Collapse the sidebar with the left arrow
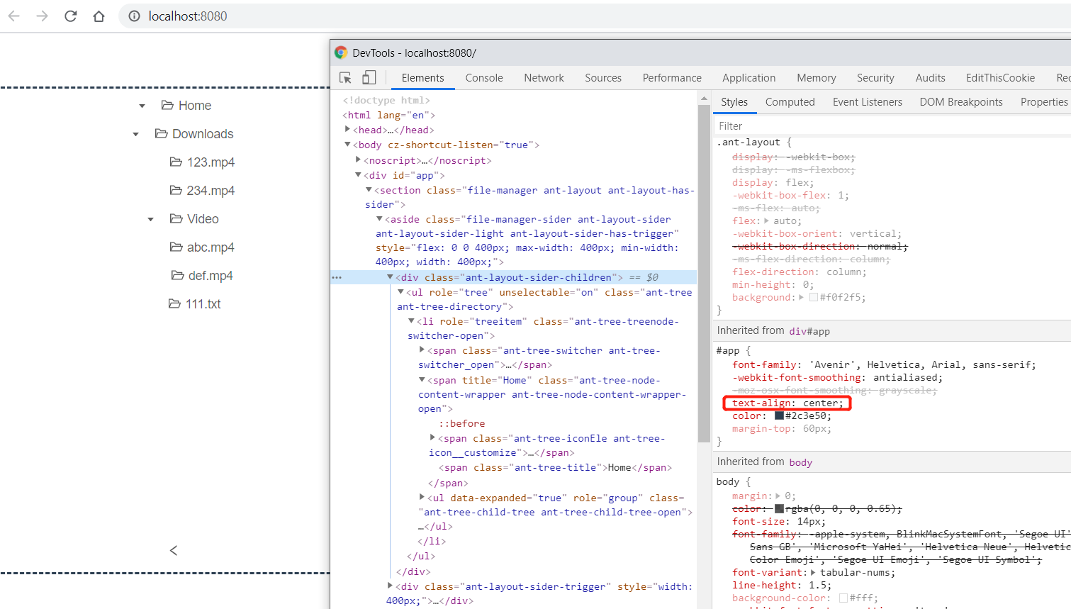The height and width of the screenshot is (609, 1071). [173, 550]
